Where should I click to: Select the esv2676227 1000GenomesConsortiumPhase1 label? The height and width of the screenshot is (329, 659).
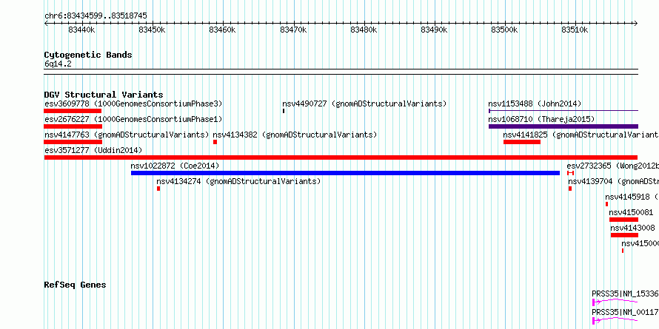point(133,119)
